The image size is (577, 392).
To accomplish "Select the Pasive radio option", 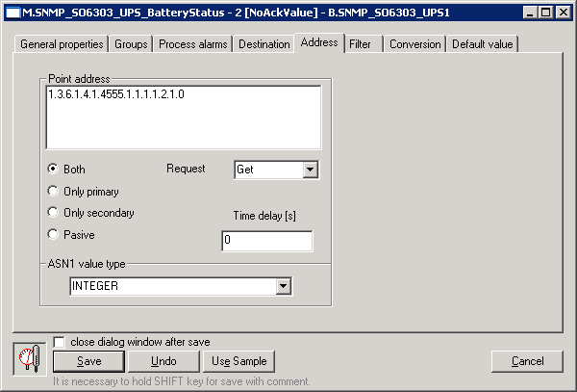I will [x=53, y=234].
